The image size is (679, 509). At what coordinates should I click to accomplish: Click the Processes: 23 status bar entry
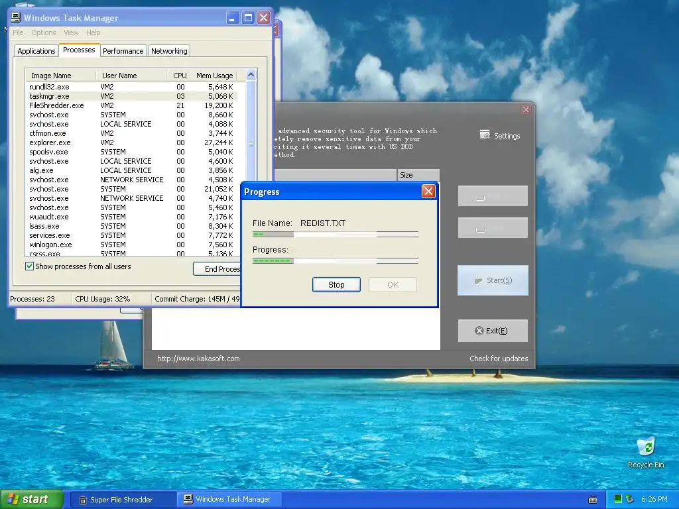coord(32,299)
